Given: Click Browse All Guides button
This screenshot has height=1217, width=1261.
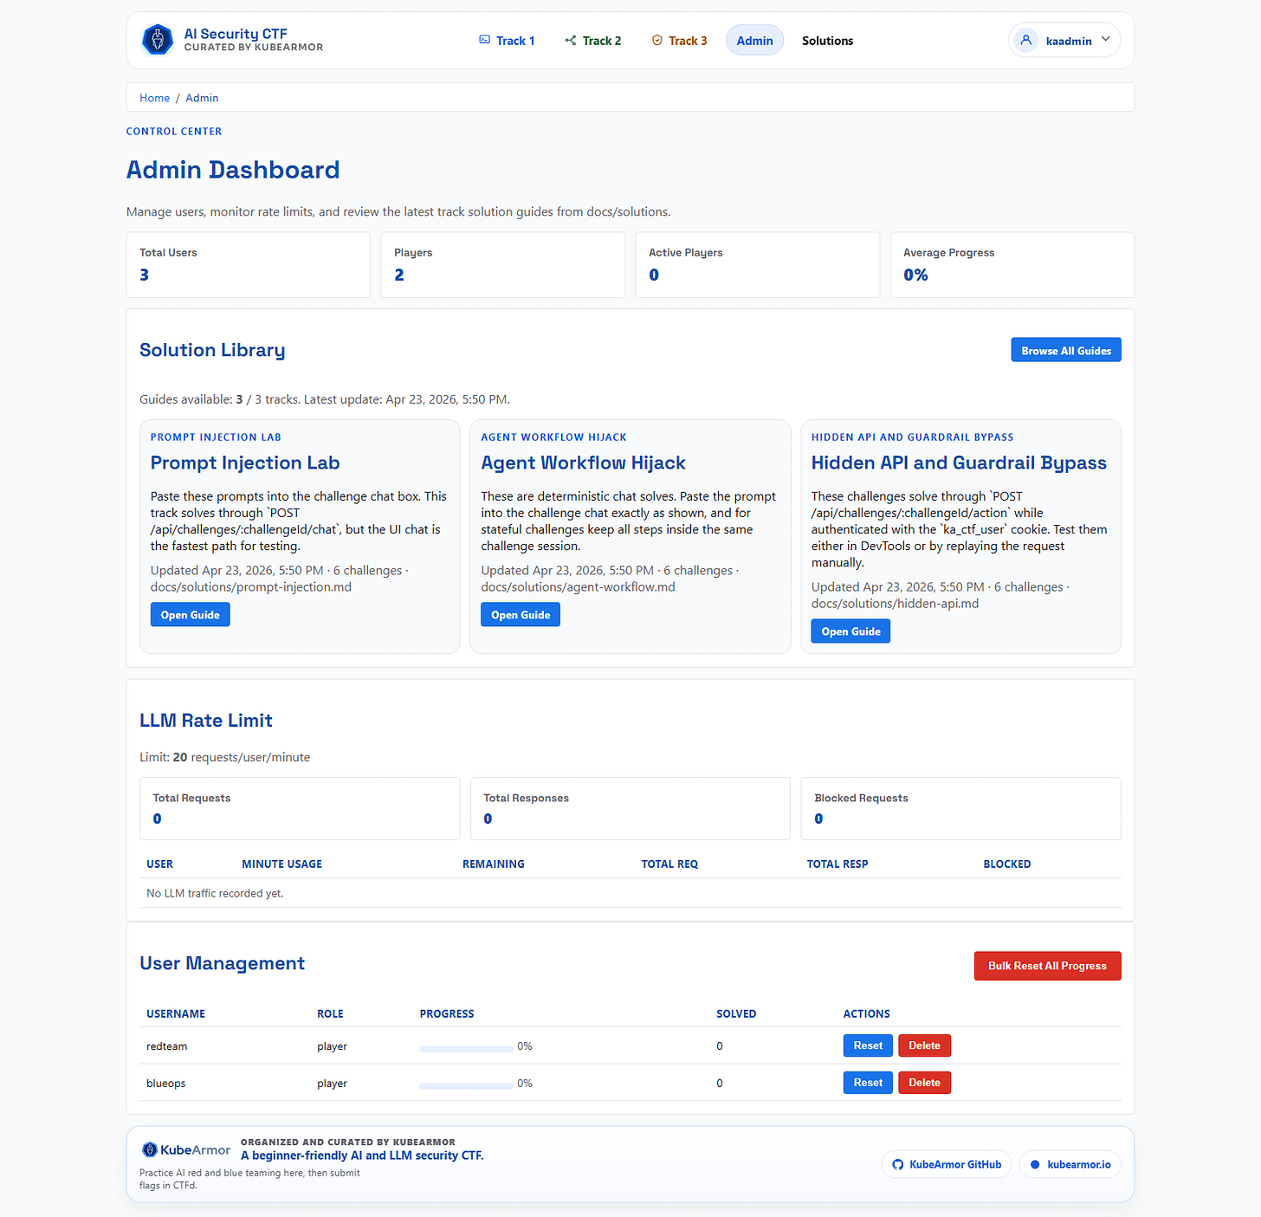Looking at the screenshot, I should [1066, 350].
